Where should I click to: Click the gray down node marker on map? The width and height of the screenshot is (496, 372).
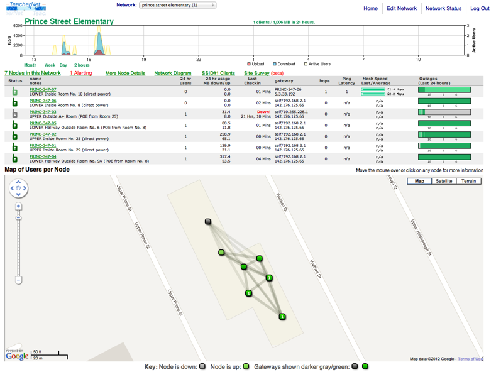tap(208, 221)
